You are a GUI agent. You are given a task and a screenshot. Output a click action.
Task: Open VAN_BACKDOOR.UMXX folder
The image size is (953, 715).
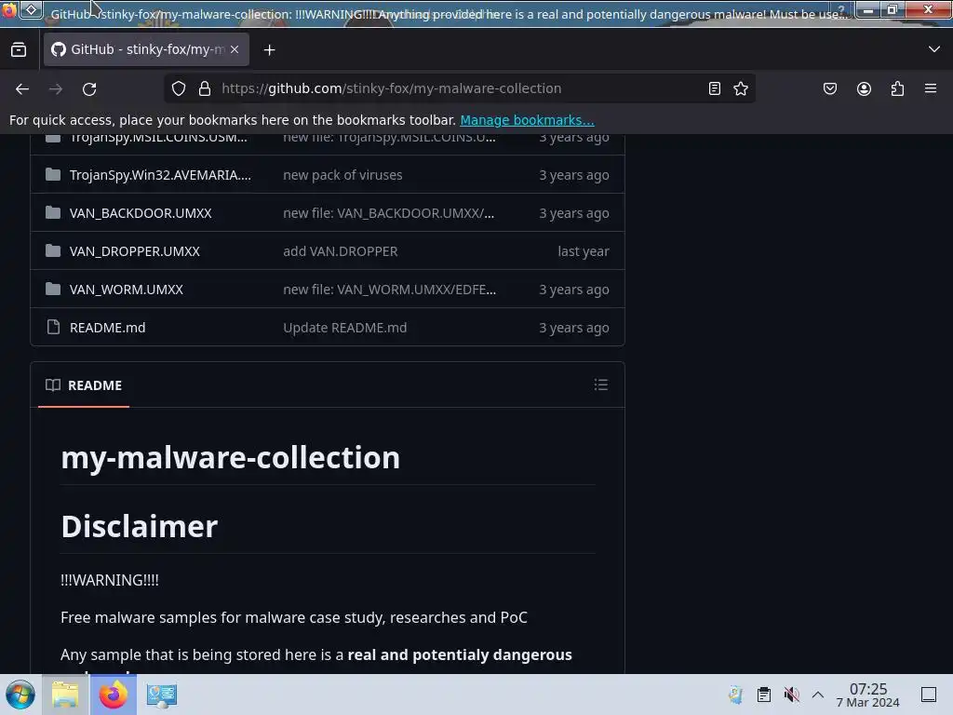(x=141, y=213)
